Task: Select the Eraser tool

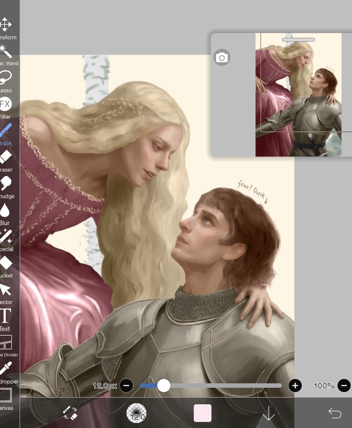Action: 6,160
